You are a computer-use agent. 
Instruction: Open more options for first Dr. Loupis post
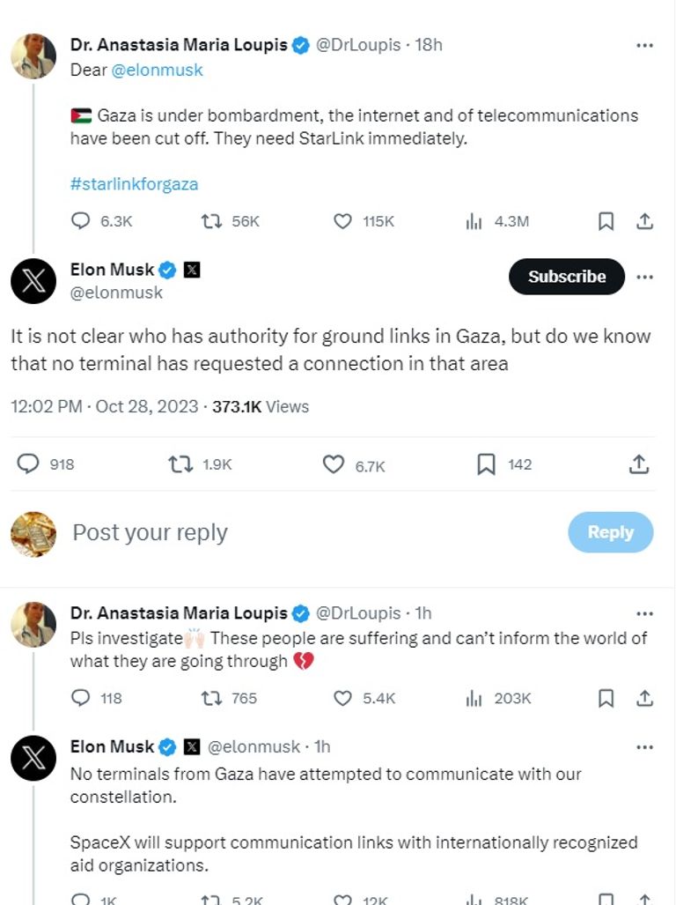click(x=645, y=45)
